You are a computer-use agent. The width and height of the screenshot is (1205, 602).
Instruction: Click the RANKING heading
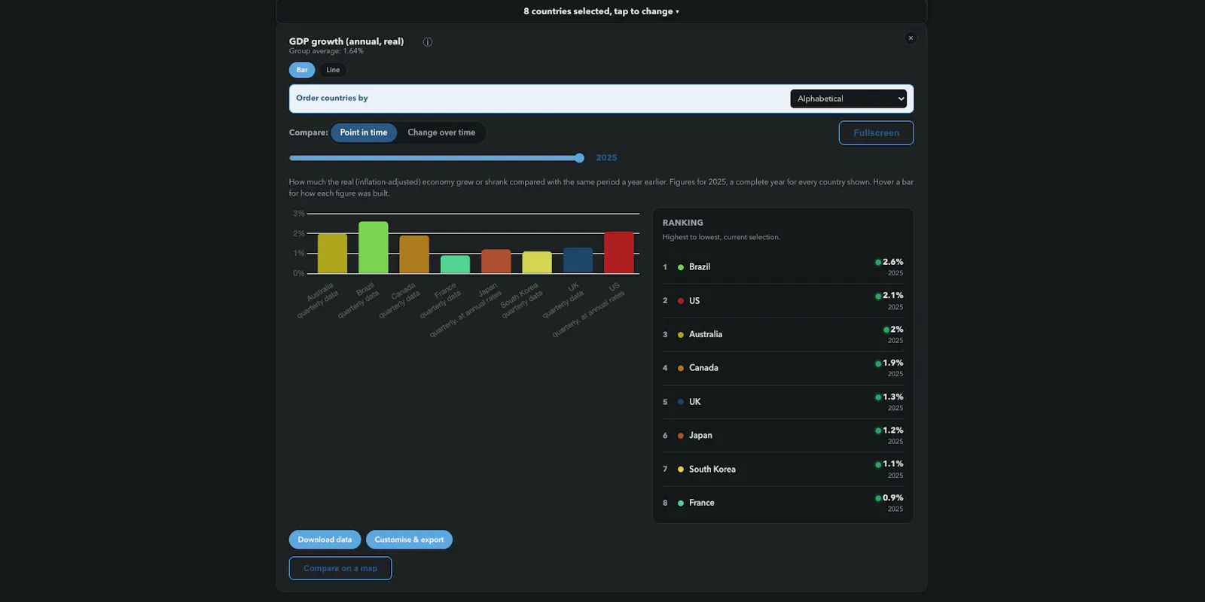click(683, 223)
